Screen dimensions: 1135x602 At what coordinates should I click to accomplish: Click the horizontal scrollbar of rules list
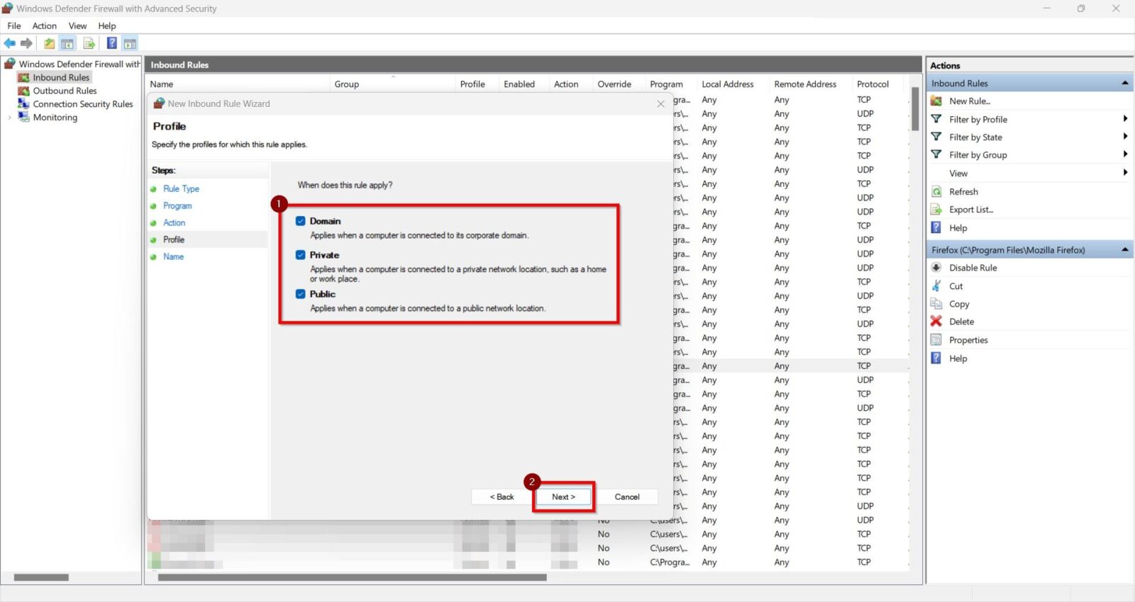352,578
